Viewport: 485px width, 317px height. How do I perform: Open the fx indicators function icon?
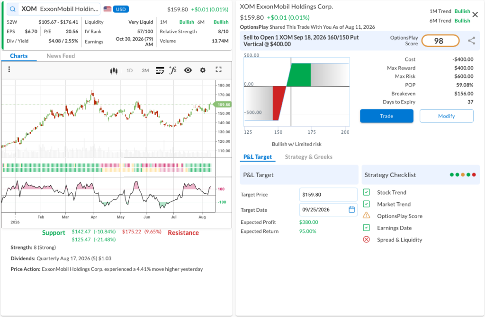click(x=173, y=70)
